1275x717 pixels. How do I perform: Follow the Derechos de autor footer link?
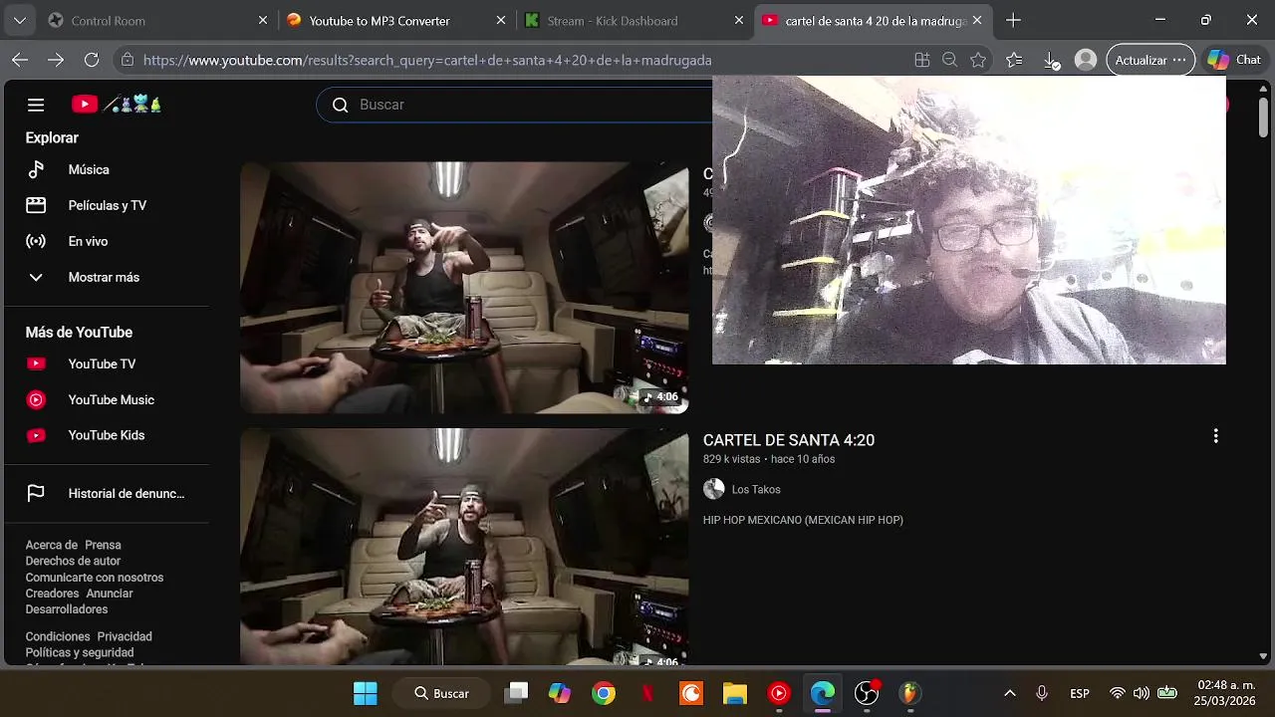click(73, 561)
